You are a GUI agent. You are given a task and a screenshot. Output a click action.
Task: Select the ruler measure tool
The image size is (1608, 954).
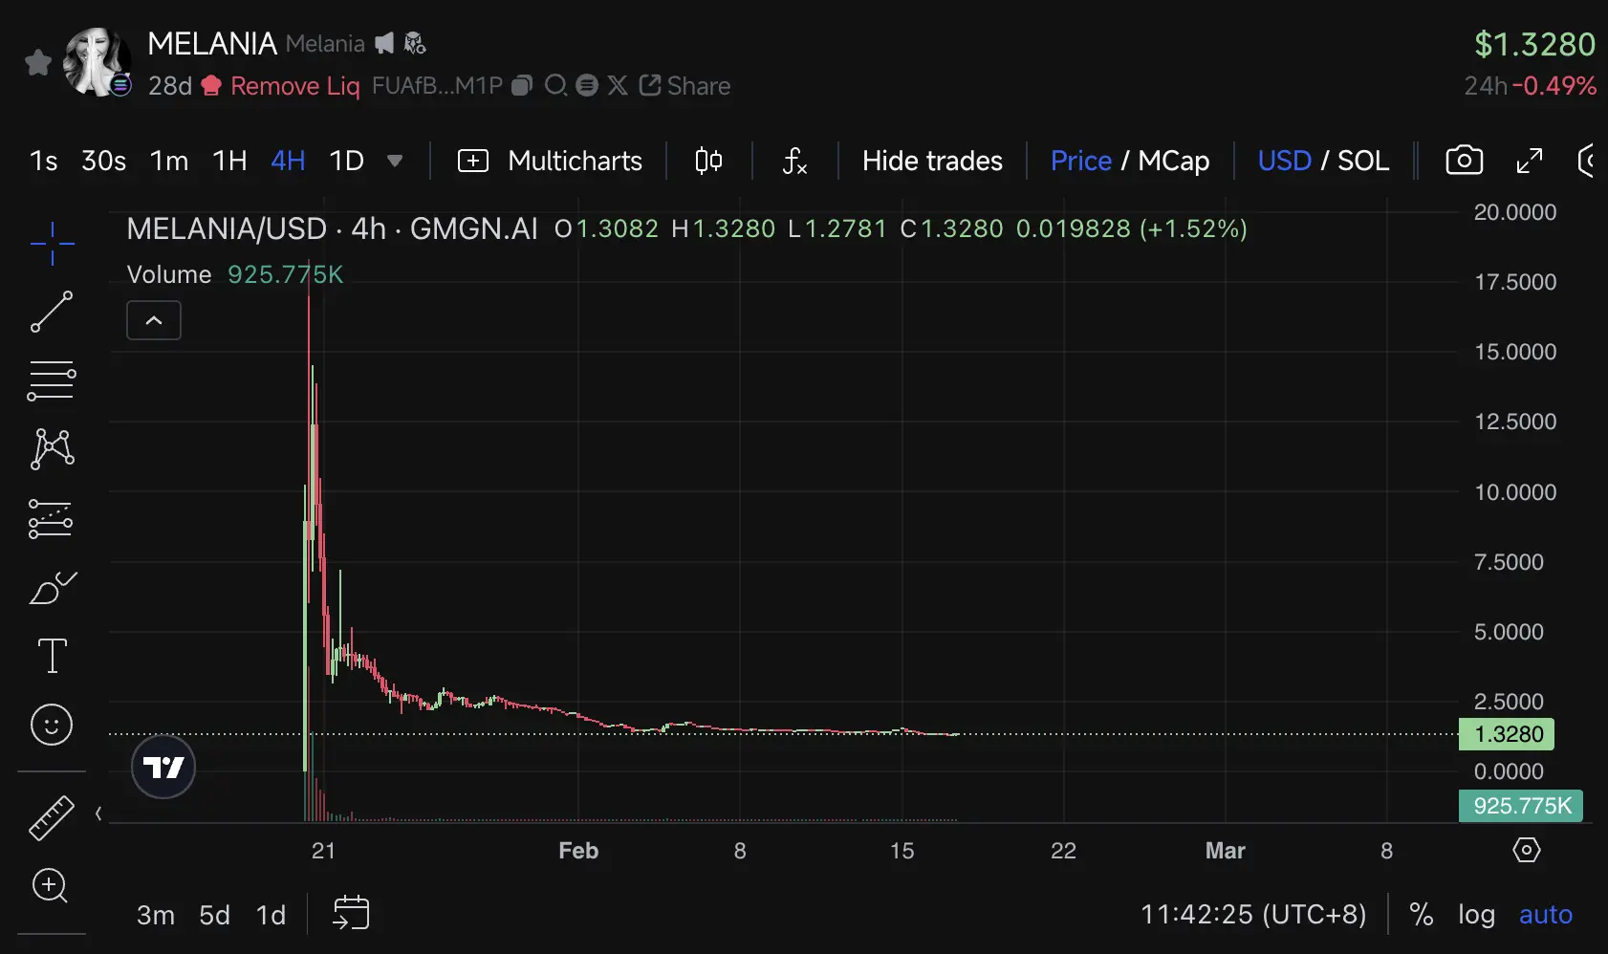tap(52, 818)
